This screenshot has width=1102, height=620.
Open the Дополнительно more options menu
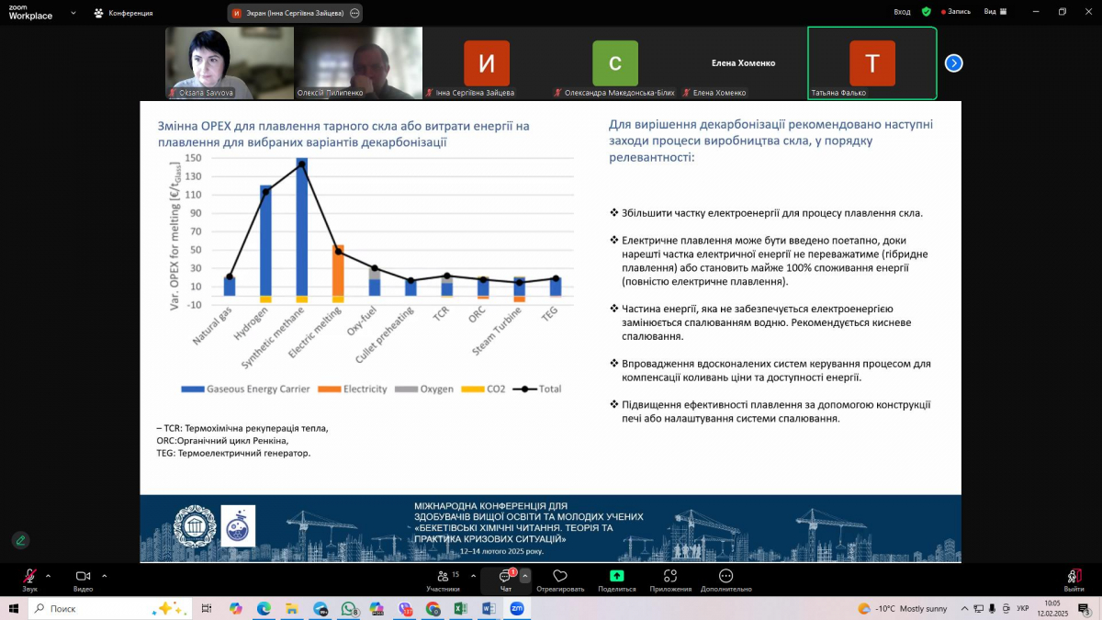[725, 578]
